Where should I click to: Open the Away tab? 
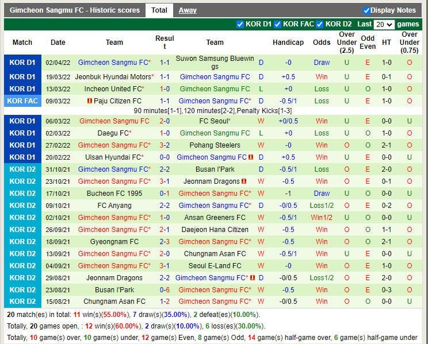point(188,10)
